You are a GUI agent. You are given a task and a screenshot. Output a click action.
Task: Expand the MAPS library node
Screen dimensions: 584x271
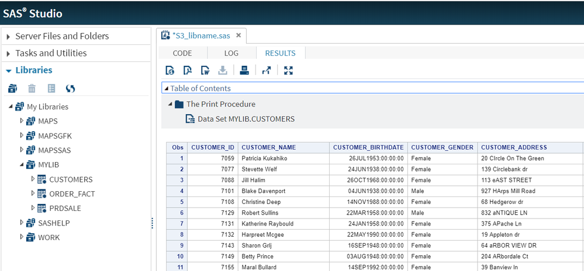(22, 121)
